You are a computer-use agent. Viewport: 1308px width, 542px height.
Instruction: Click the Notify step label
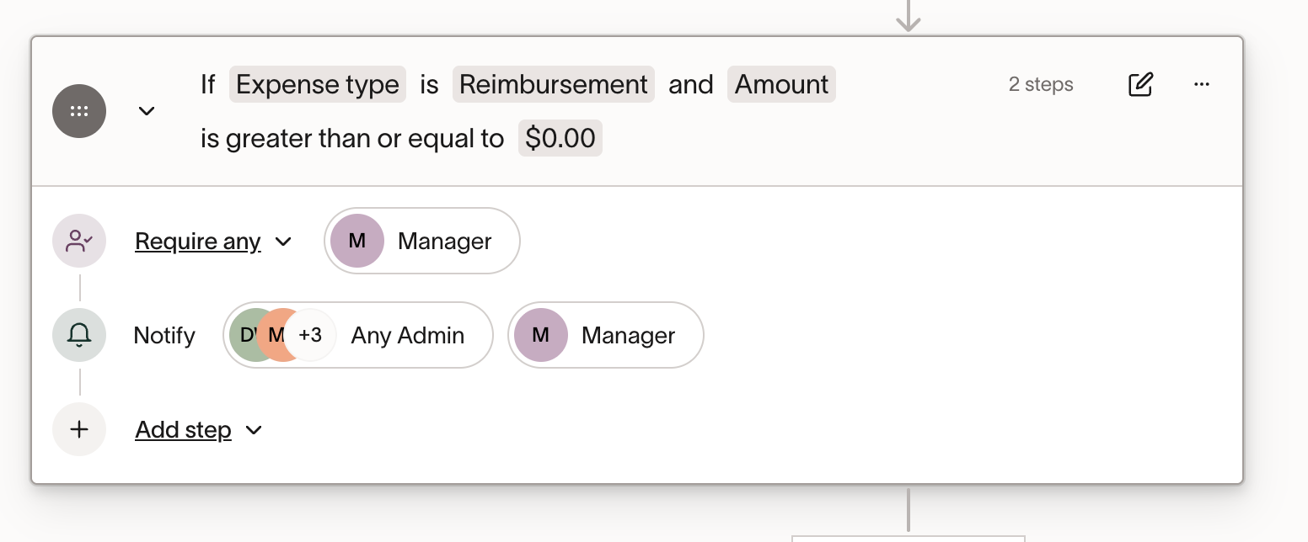(164, 335)
